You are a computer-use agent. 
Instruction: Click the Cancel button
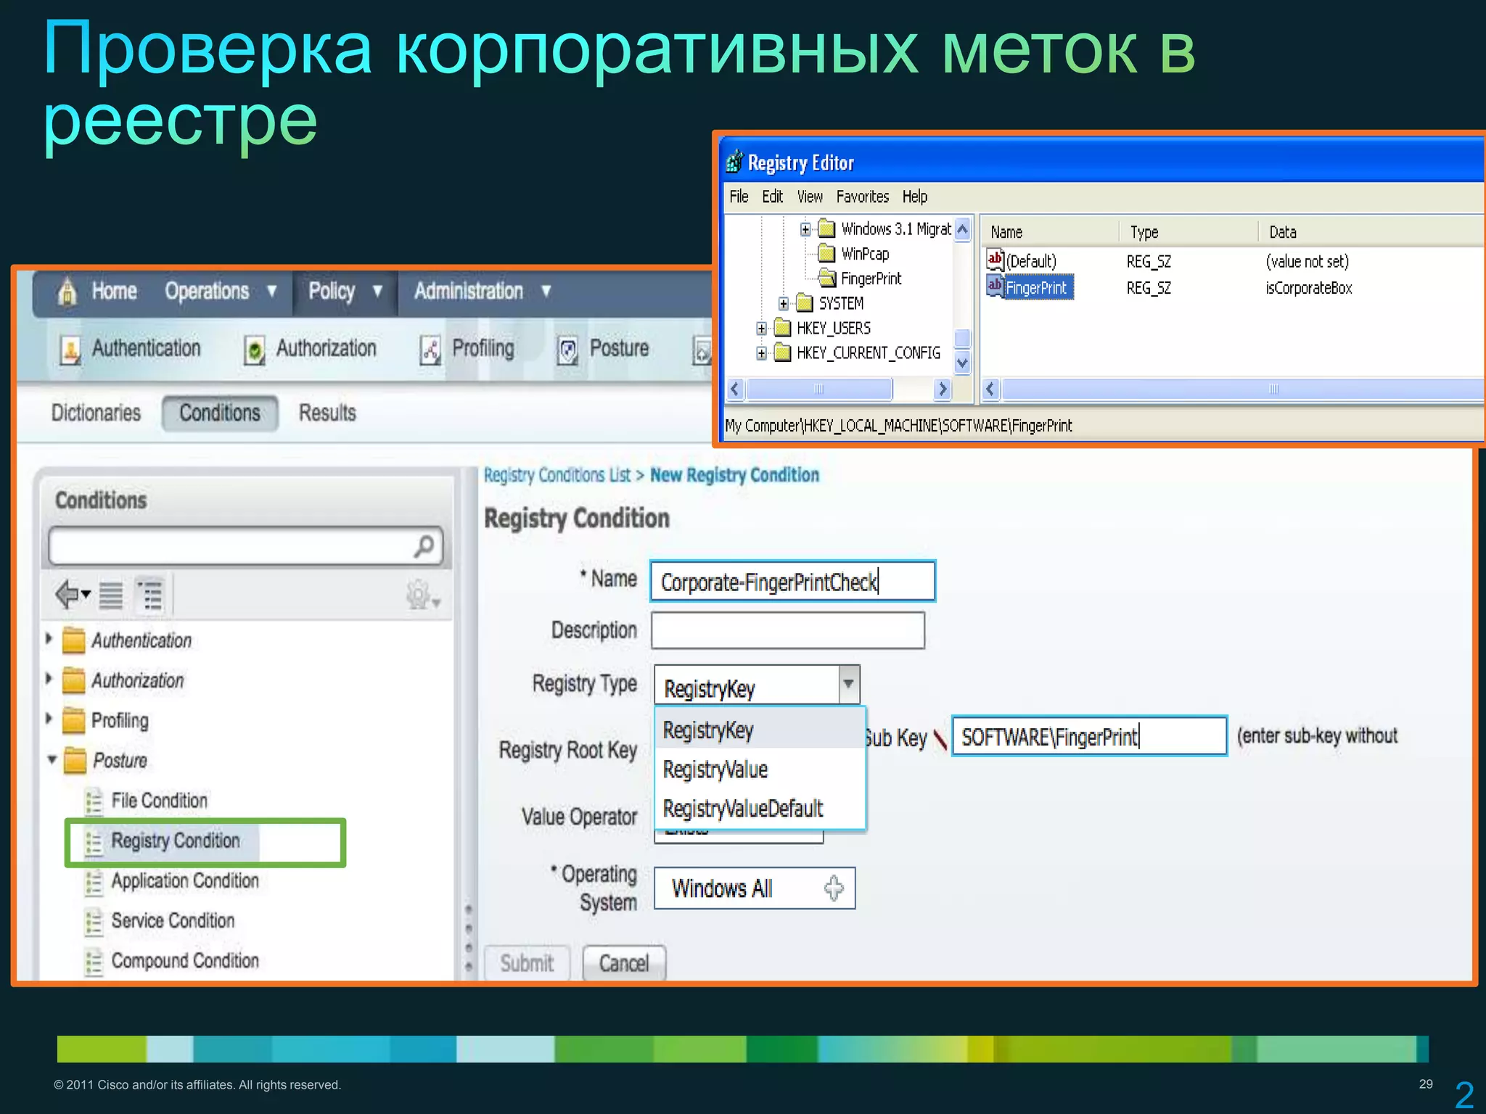(x=623, y=963)
